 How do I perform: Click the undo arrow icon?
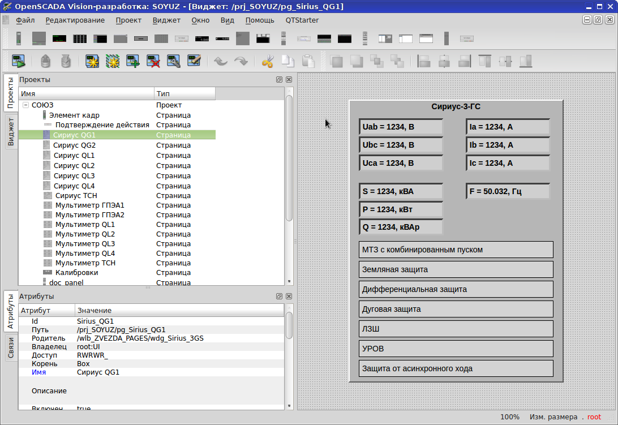click(x=221, y=61)
